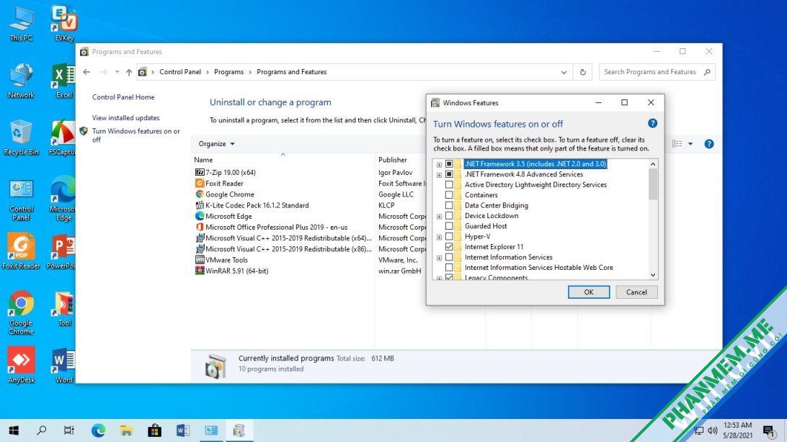This screenshot has width=787, height=442.
Task: Click Control Panel in breadcrumb path
Action: tap(180, 72)
